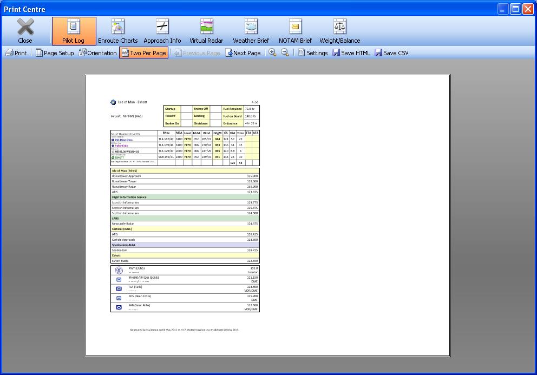Maximize the Print Centre window
The image size is (537, 375).
click(x=515, y=9)
